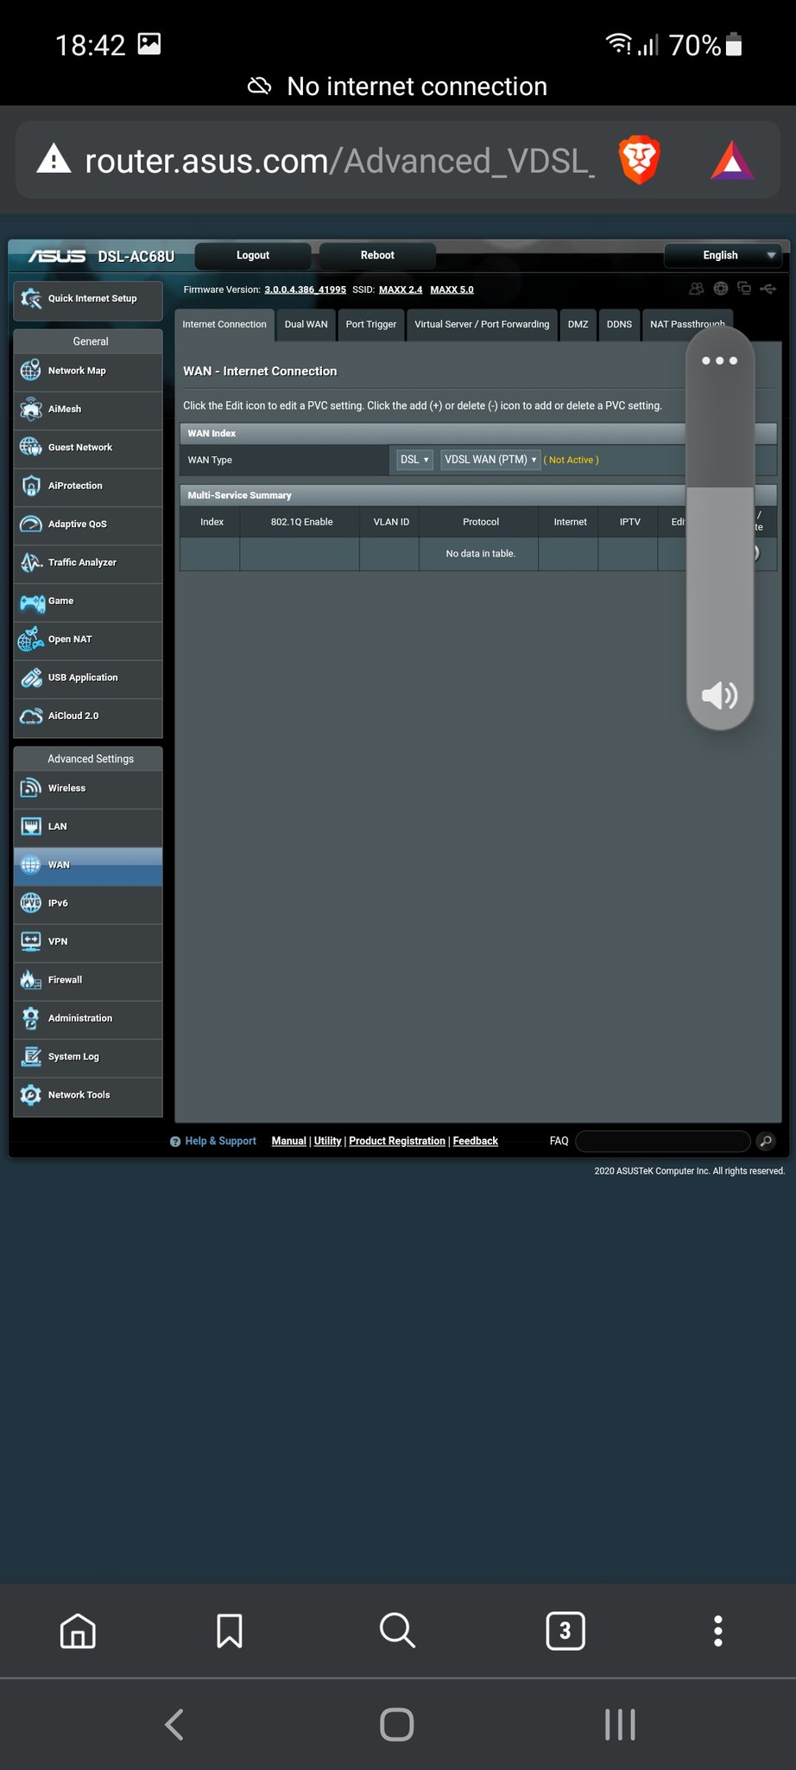Open the Adaptive QoS gauge icon
Image resolution: width=796 pixels, height=1770 pixels.
click(31, 524)
